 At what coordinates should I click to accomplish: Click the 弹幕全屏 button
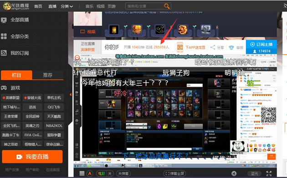[174, 173]
